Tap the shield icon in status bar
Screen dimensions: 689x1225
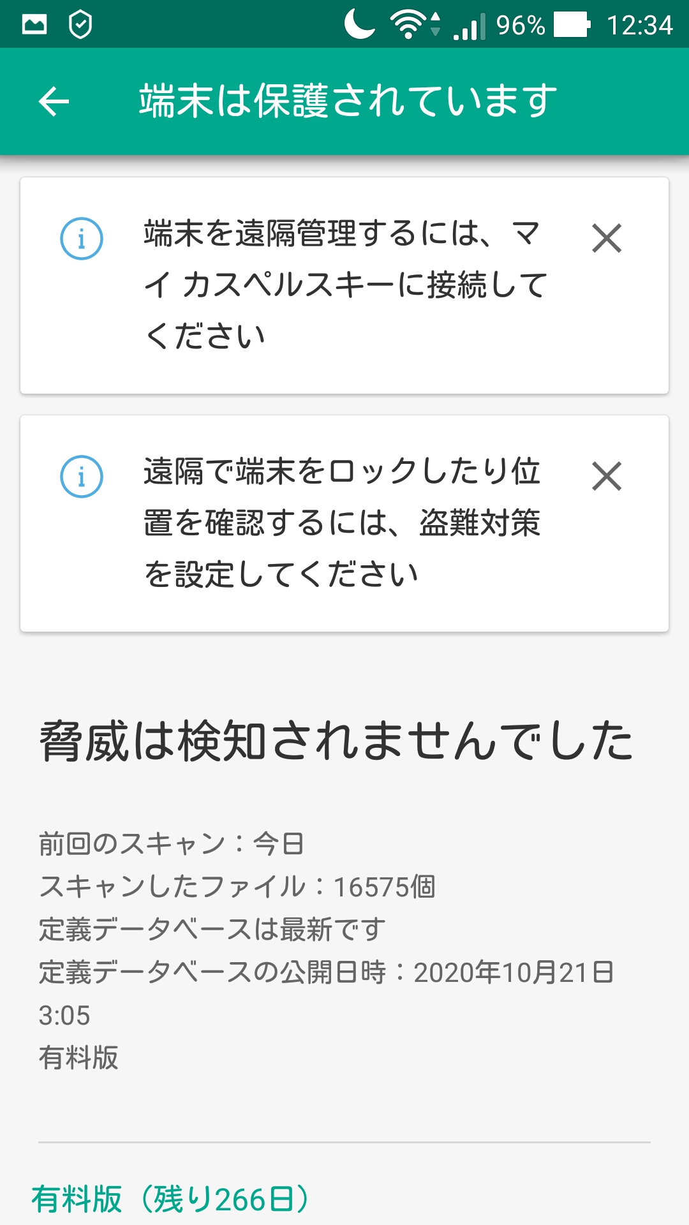tap(80, 25)
